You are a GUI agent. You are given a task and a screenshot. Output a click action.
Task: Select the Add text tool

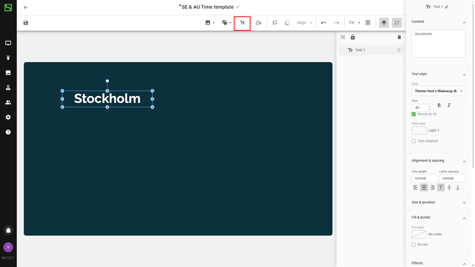(x=242, y=23)
